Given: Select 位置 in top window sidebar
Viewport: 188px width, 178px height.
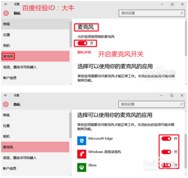Looking at the screenshot, I should point(35,35).
